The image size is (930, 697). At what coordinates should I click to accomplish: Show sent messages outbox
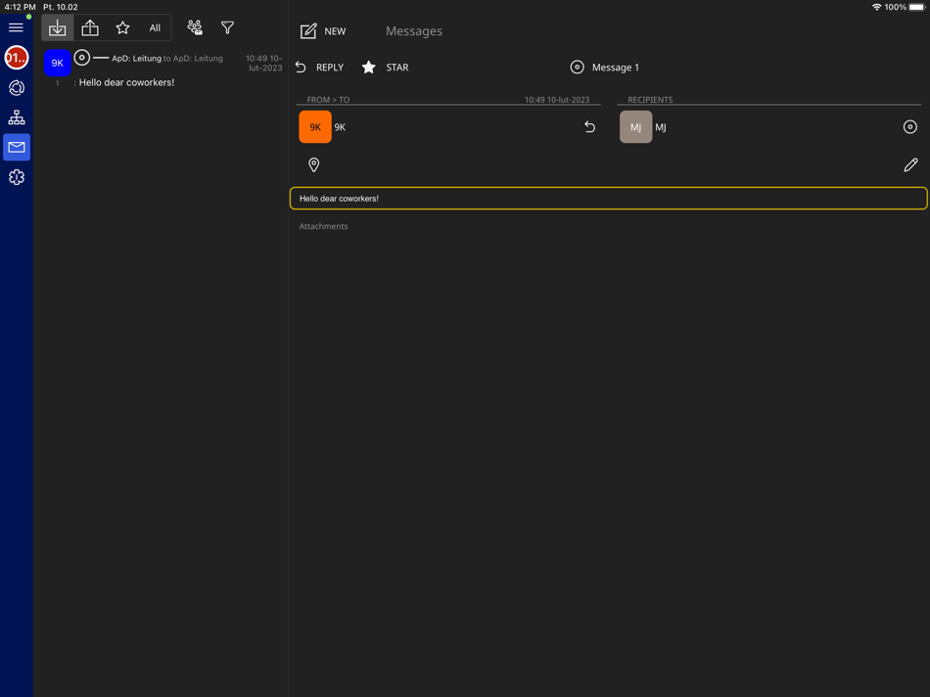90,27
